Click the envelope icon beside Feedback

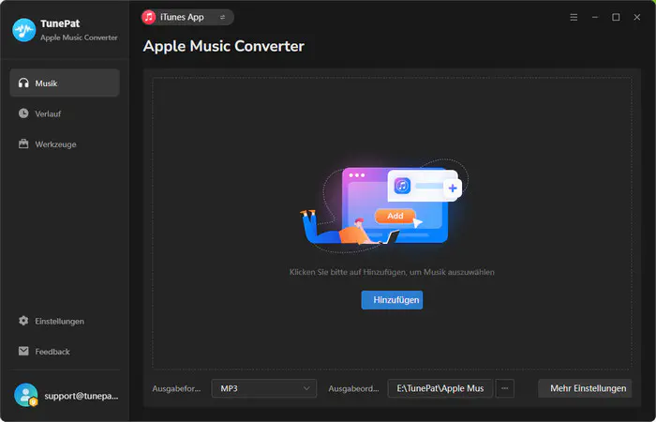(23, 352)
